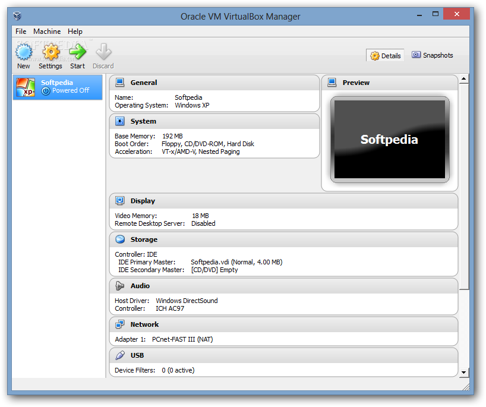486x407 pixels.
Task: Click the USB section plug icon
Action: point(120,355)
